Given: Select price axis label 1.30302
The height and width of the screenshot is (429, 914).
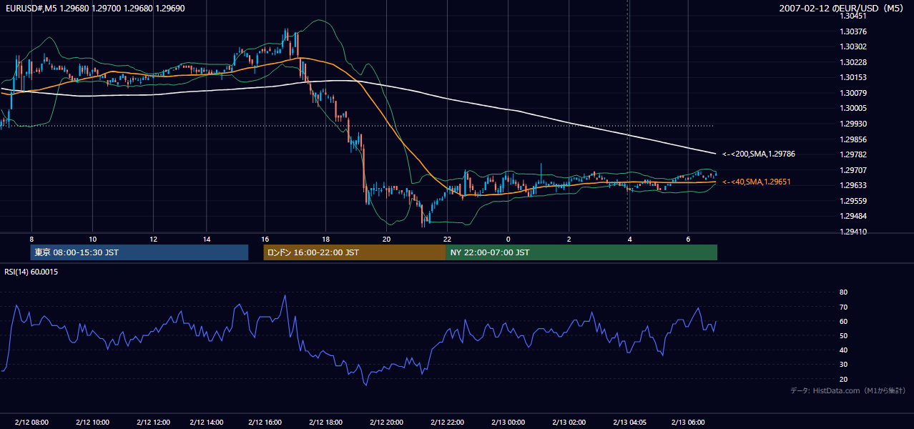Looking at the screenshot, I should coord(853,46).
